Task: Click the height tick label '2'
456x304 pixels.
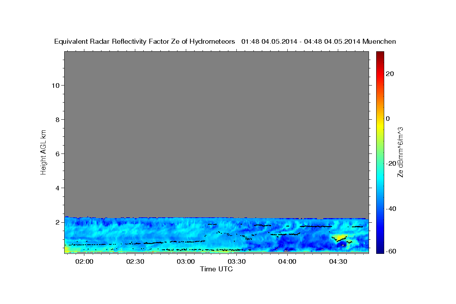Action: (57, 222)
